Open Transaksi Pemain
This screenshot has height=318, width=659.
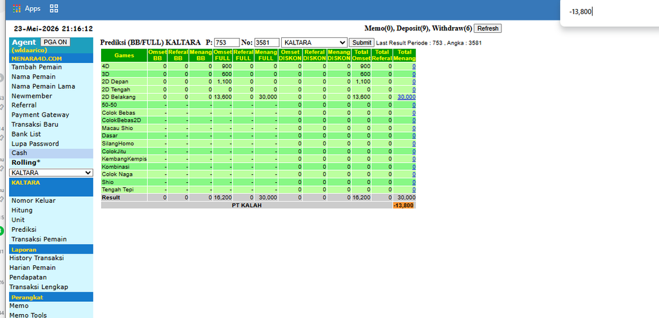39,239
